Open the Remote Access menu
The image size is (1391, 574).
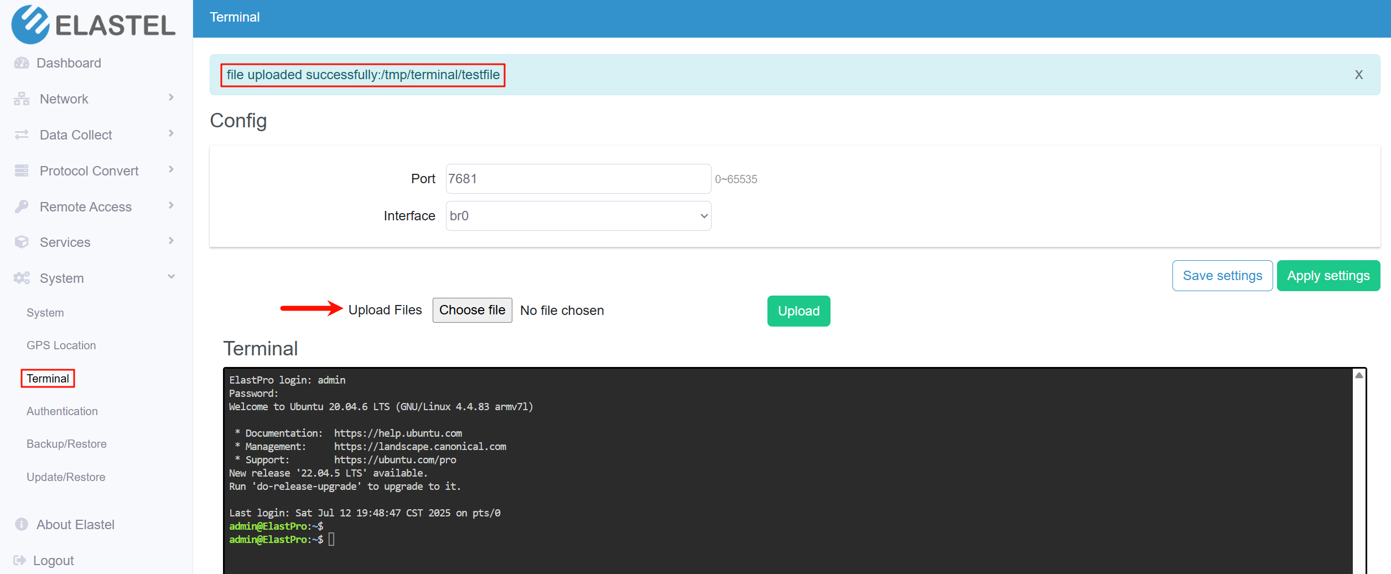[86, 207]
